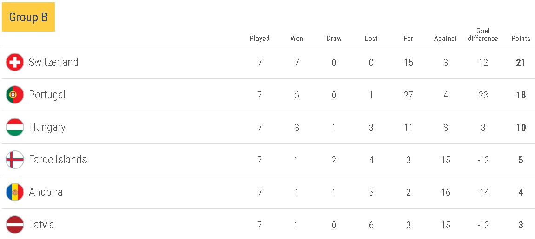Open the Switzerland team link

[x=53, y=62]
